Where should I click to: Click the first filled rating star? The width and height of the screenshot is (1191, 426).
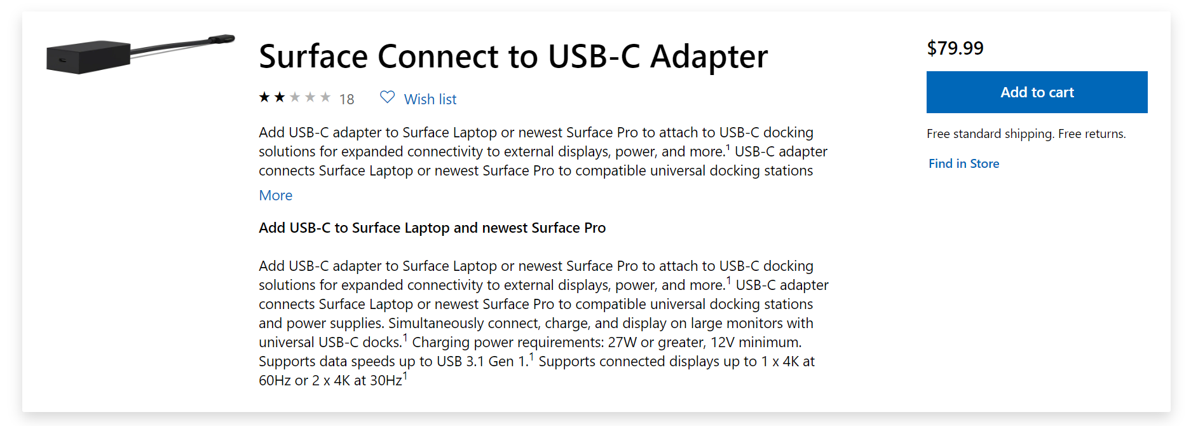[264, 97]
